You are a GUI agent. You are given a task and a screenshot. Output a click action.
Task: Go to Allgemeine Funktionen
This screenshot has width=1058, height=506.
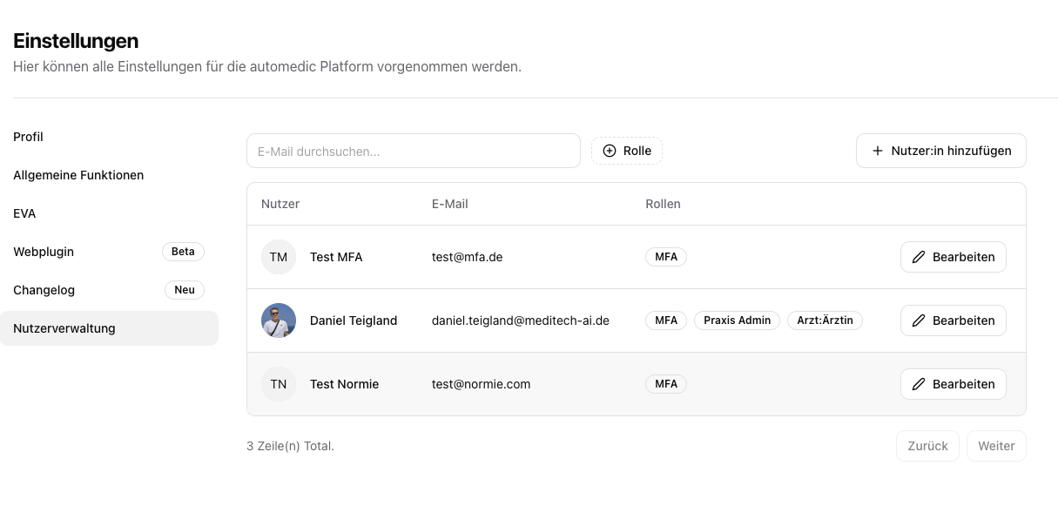[78, 175]
